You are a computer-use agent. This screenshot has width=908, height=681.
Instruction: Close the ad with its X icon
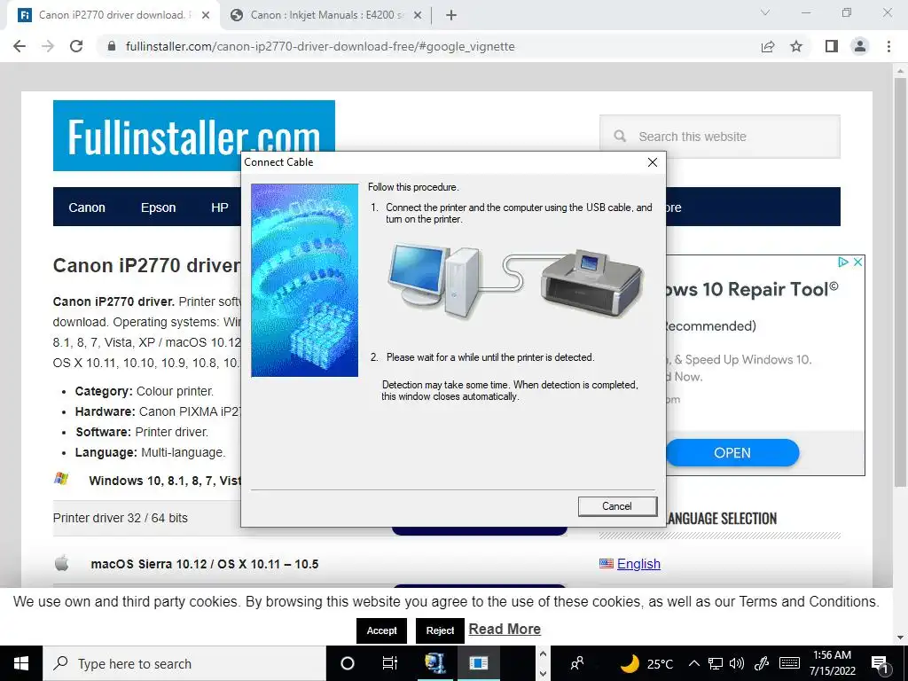858,262
